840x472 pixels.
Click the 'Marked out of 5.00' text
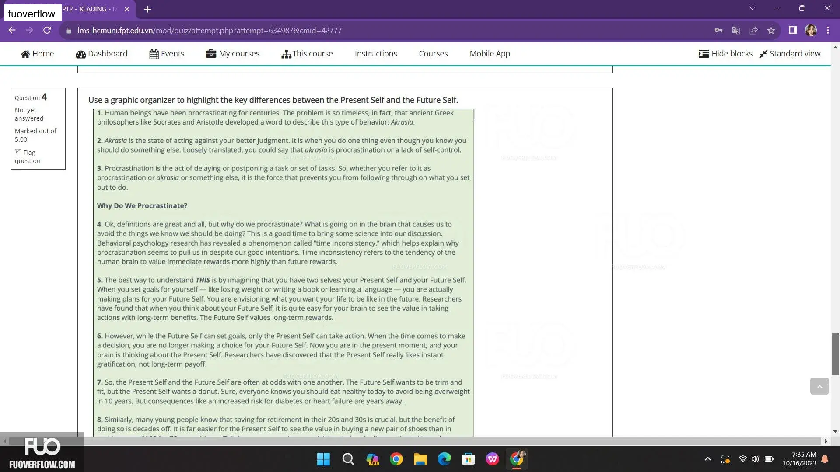pos(35,135)
